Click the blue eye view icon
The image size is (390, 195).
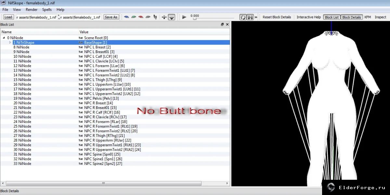[126, 17]
